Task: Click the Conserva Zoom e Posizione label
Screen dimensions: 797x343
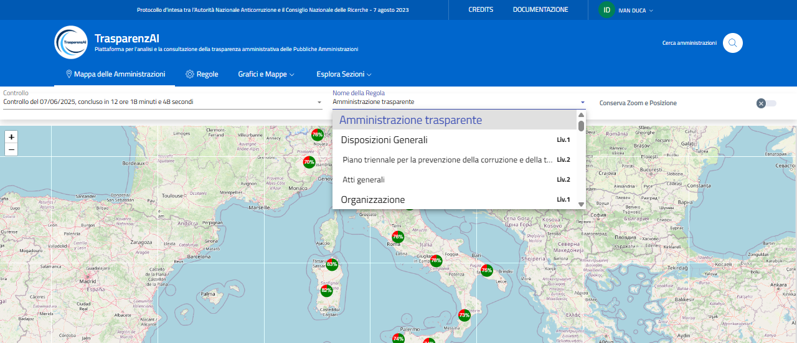Action: pos(638,103)
